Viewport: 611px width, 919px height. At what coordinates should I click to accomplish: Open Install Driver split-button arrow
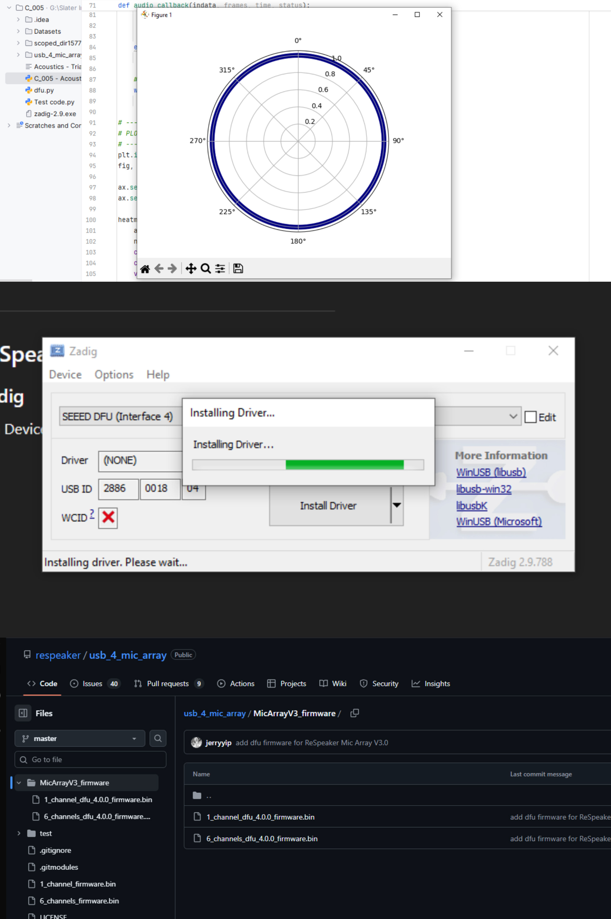[397, 505]
